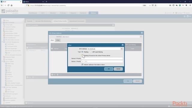Open the Device main tab
The image size is (192, 108).
(93, 13)
